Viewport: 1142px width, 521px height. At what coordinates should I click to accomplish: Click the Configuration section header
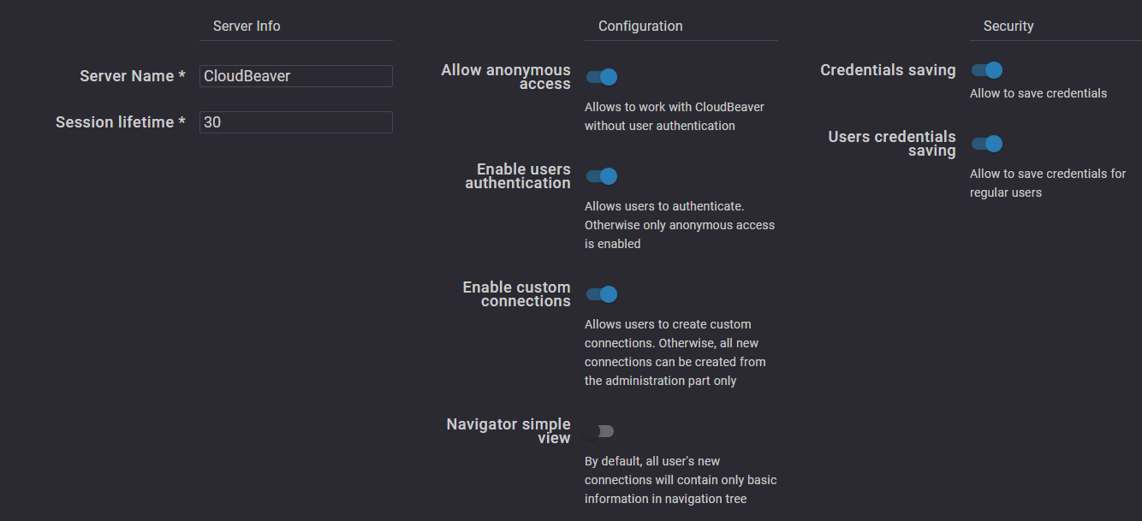639,26
